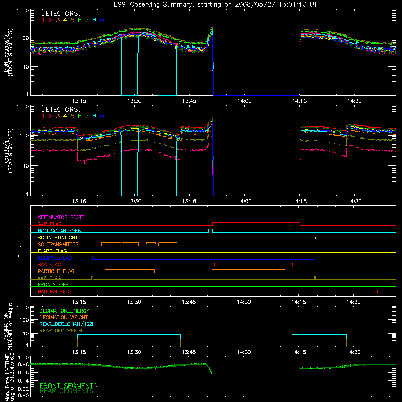Click the 'SC IN SUNLIGHT' flag label

pos(58,237)
